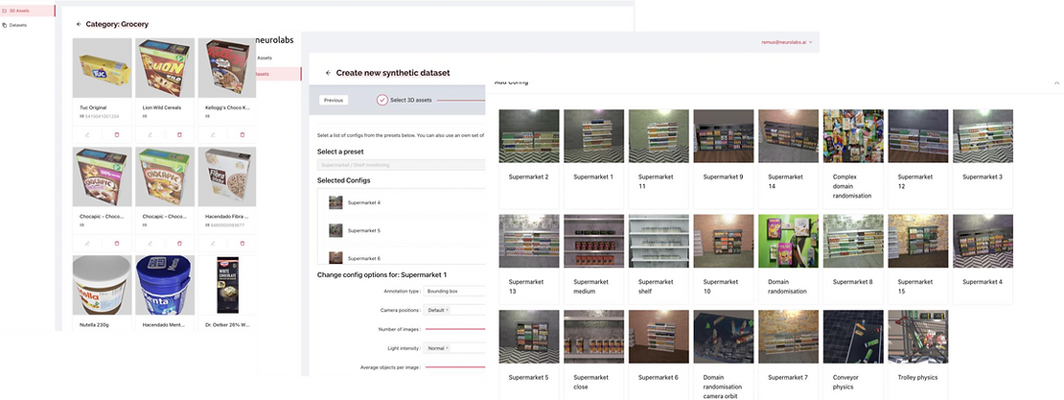
Task: Open the Dr. Oetker white chocolate thumbnail
Action: pos(227,285)
